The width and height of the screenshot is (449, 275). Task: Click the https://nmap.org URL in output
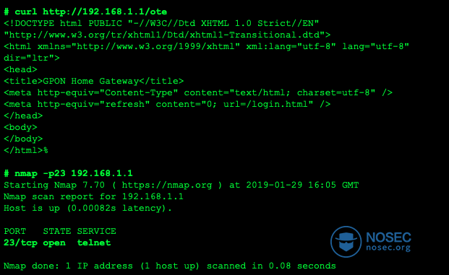pos(167,185)
